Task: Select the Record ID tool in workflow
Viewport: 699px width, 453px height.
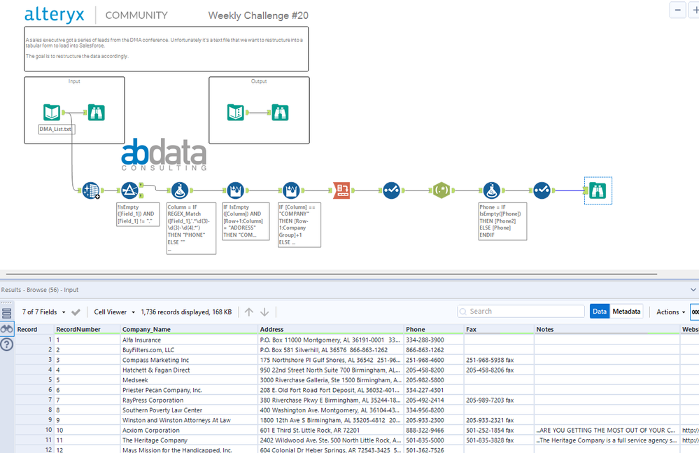Action: (91, 190)
